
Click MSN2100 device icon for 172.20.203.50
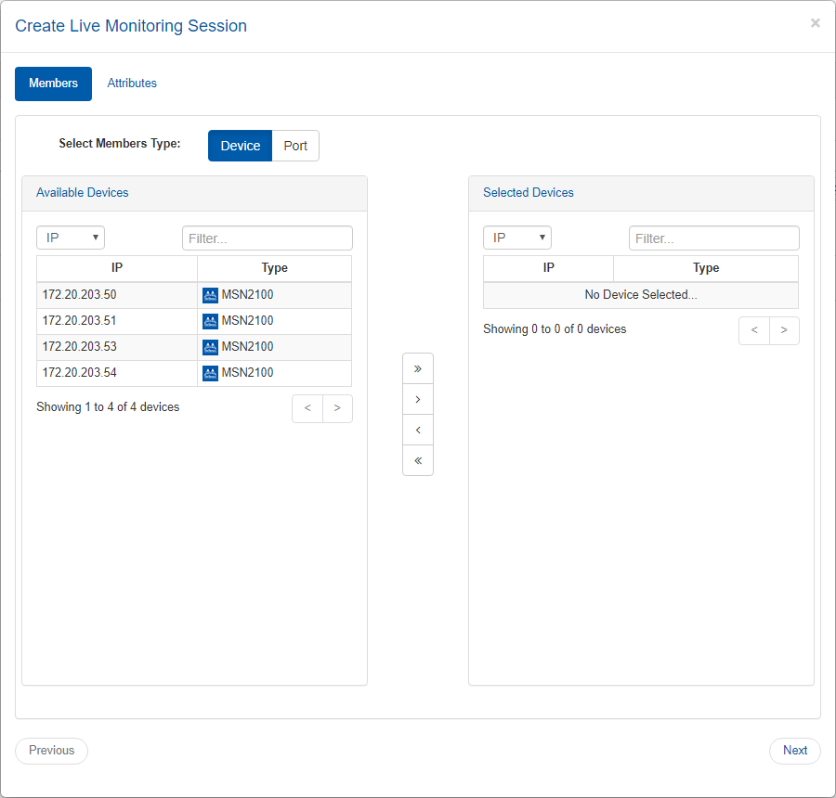(210, 295)
